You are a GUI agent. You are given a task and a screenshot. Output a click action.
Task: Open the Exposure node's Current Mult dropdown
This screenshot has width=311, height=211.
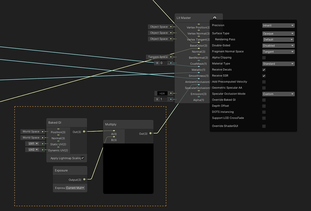pos(76,188)
